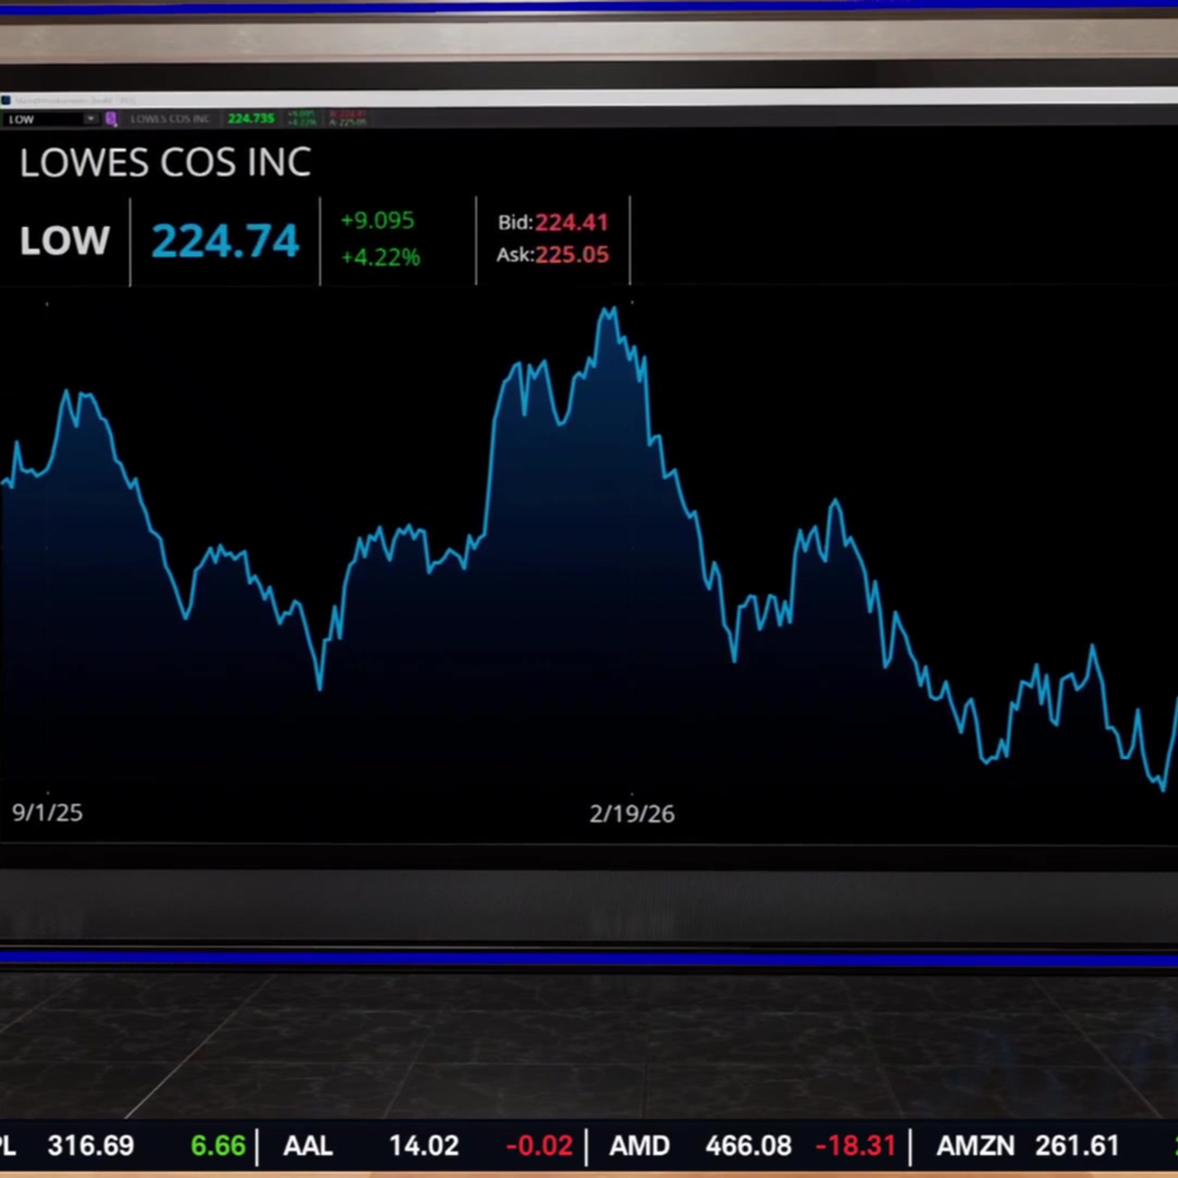
Task: Click the LOWES COS INC toolbar label
Action: click(170, 118)
